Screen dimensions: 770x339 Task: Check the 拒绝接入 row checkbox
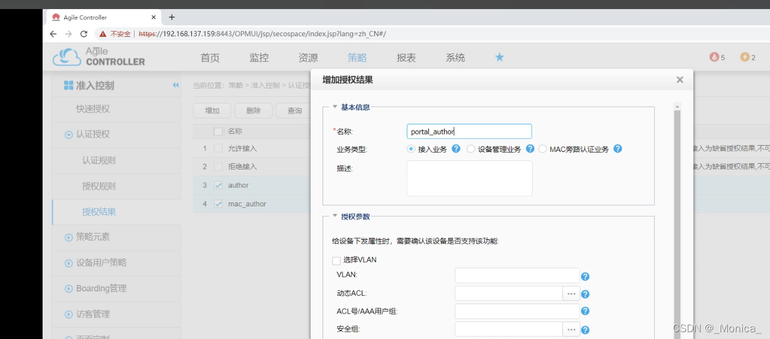[218, 167]
